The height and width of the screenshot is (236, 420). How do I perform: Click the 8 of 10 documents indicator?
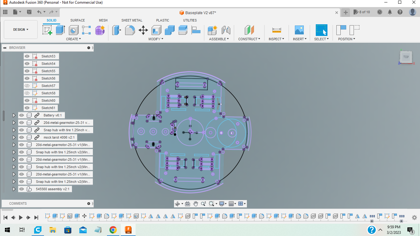pos(362,12)
